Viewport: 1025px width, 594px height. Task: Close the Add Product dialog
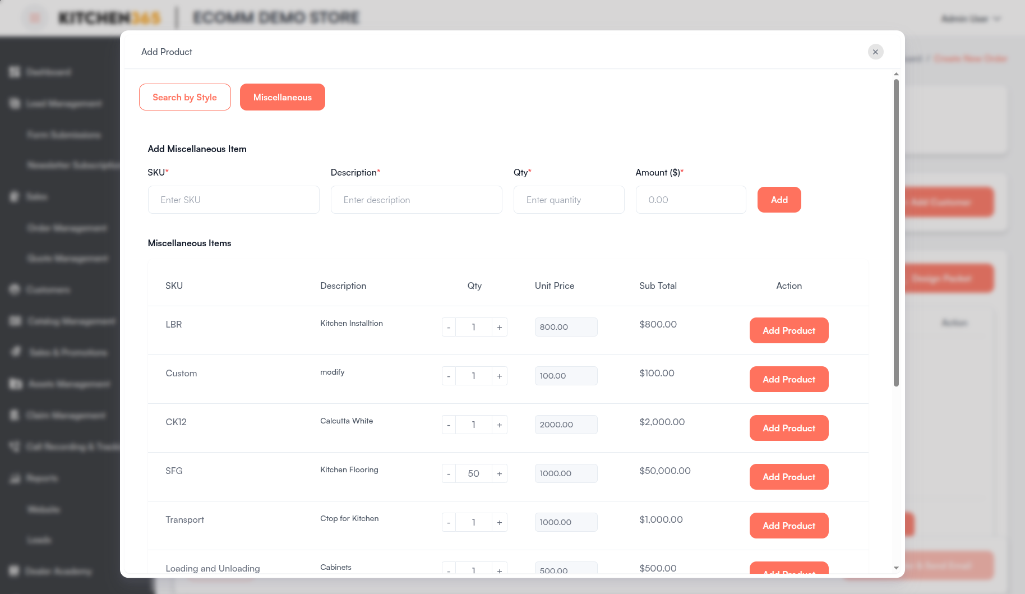pyautogui.click(x=875, y=52)
